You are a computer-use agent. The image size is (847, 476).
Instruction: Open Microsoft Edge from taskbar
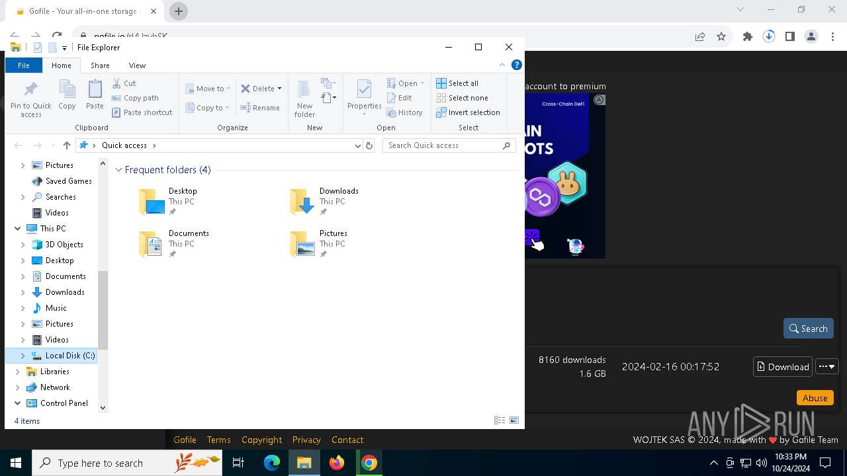tap(272, 463)
